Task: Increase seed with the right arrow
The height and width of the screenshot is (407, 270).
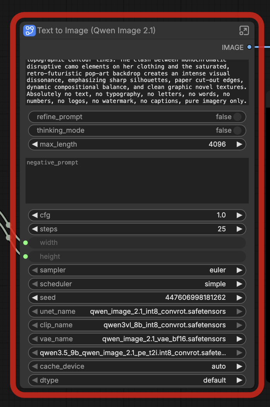Action: [239, 298]
